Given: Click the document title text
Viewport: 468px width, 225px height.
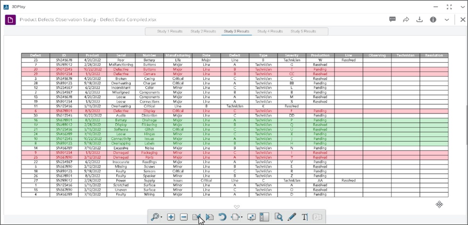Looking at the screenshot, I should pos(88,19).
